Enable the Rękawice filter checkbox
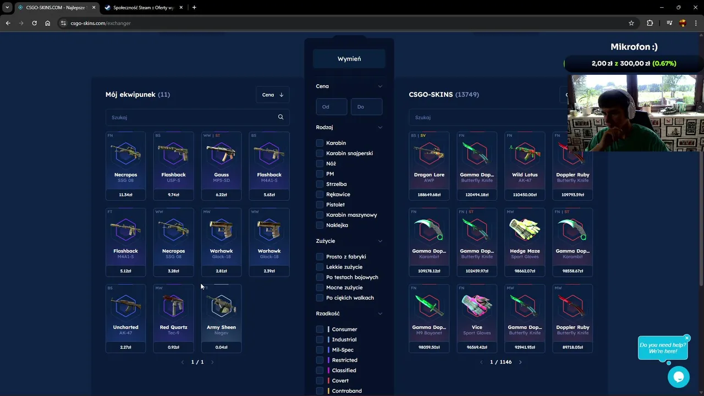Screen dimensions: 704x396 [x=320, y=194]
